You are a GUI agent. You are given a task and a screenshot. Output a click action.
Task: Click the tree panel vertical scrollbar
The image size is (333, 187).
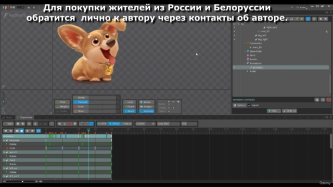[330, 84]
